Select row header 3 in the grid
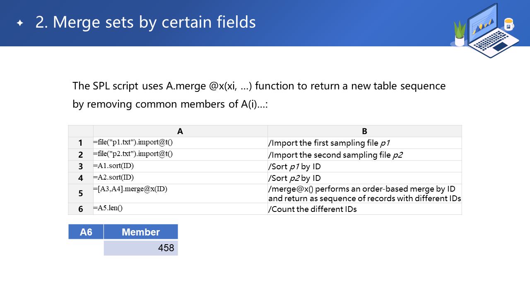This screenshot has height=298, width=530. 81,166
